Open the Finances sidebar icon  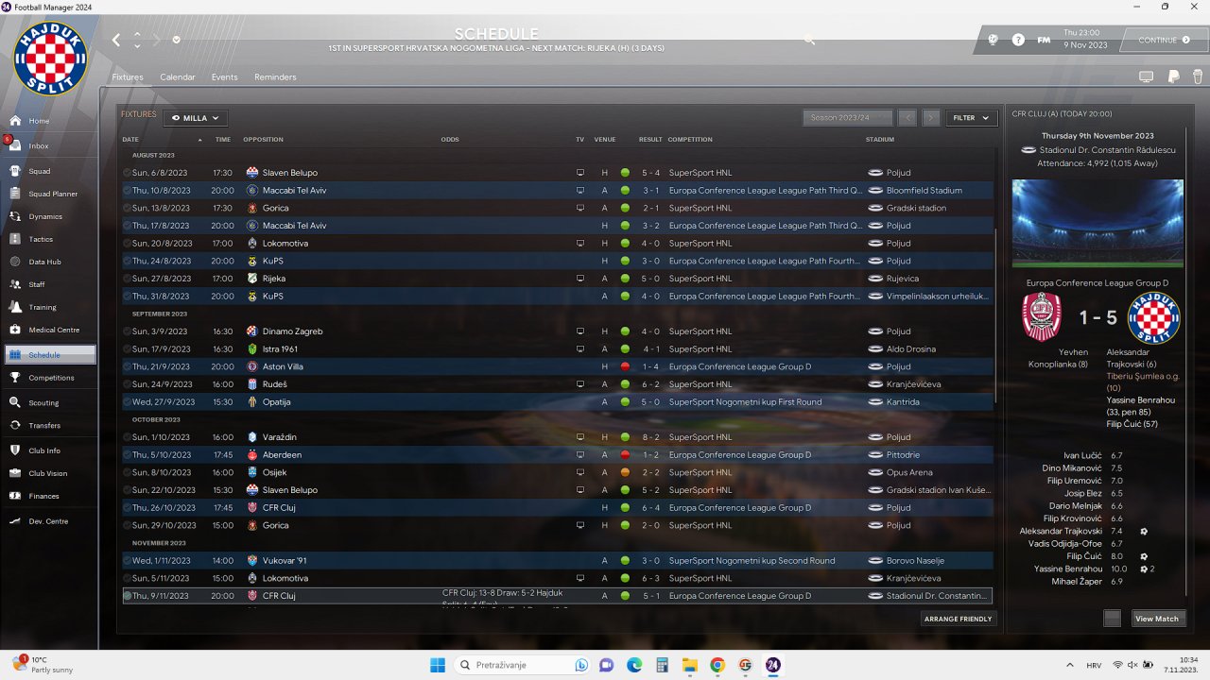point(16,496)
